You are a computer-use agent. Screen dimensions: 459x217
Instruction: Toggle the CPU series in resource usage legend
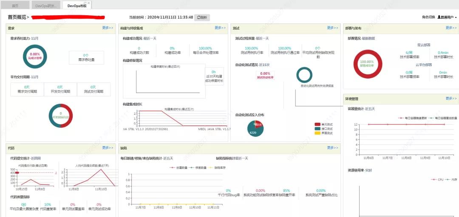437,180
